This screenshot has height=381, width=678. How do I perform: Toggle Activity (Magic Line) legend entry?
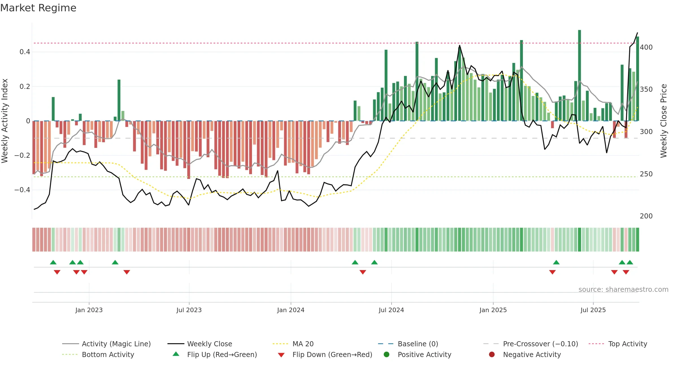pos(107,344)
